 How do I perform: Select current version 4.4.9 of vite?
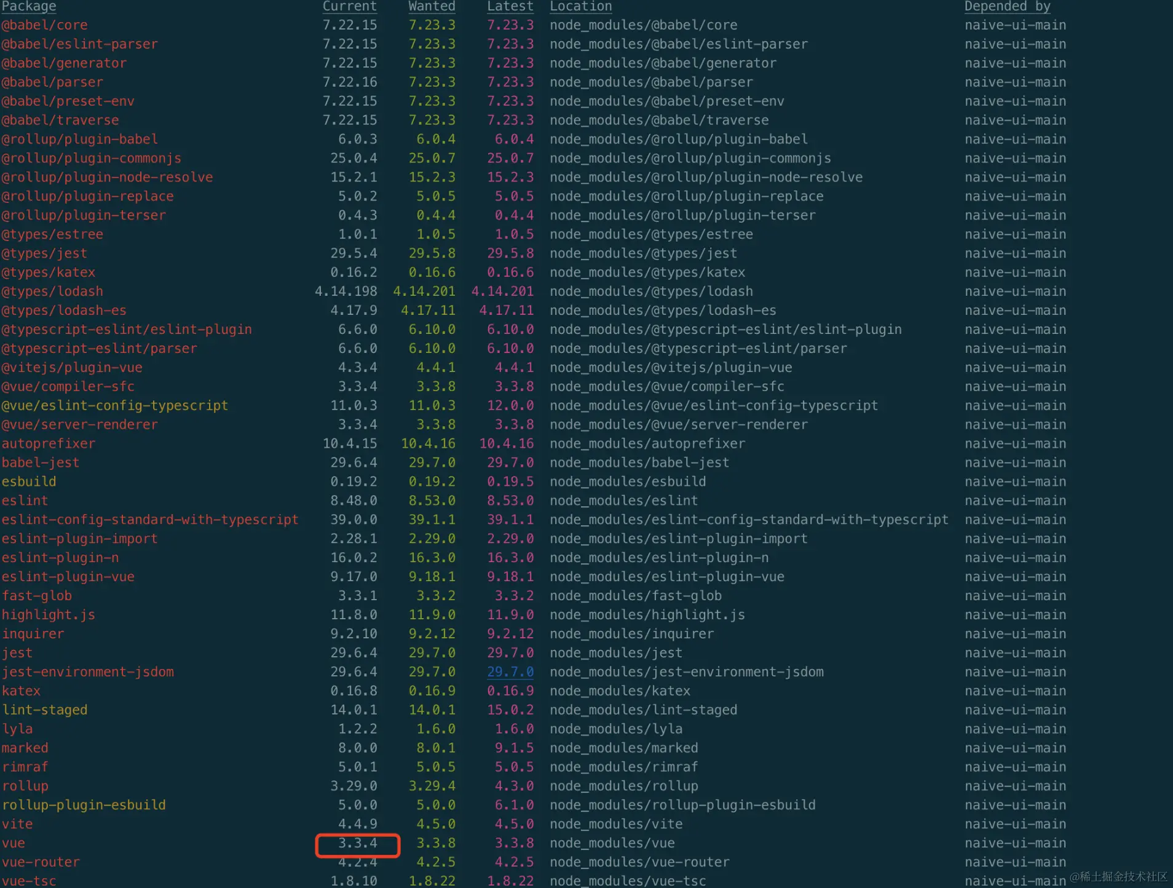point(358,824)
